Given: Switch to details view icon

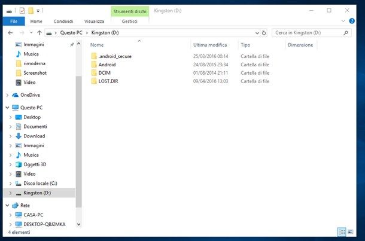Looking at the screenshot, I should tap(342, 232).
